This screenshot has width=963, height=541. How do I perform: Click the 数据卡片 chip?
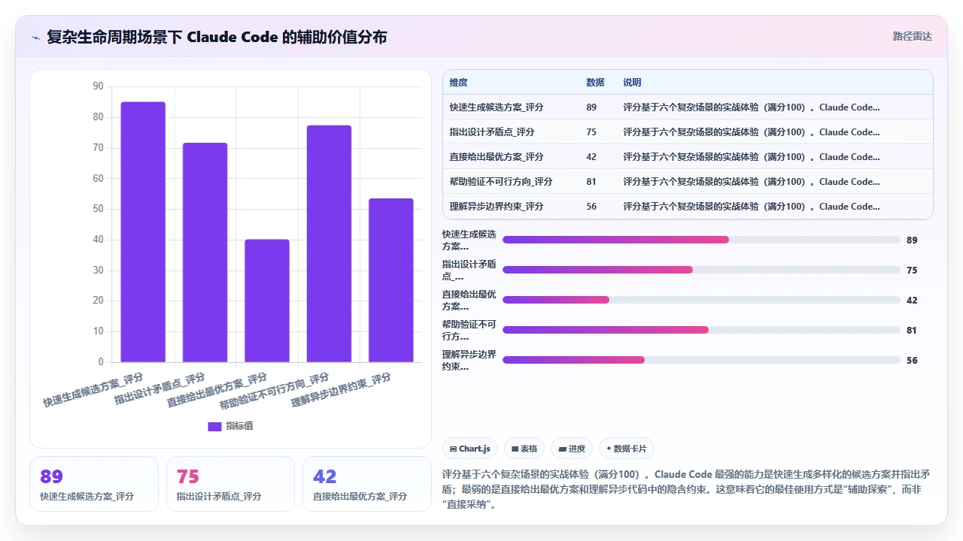pos(626,449)
